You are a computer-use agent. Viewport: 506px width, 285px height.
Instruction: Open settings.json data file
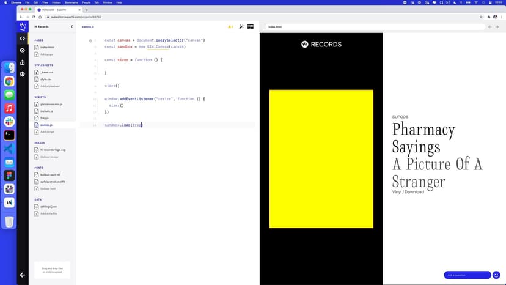tap(48, 206)
